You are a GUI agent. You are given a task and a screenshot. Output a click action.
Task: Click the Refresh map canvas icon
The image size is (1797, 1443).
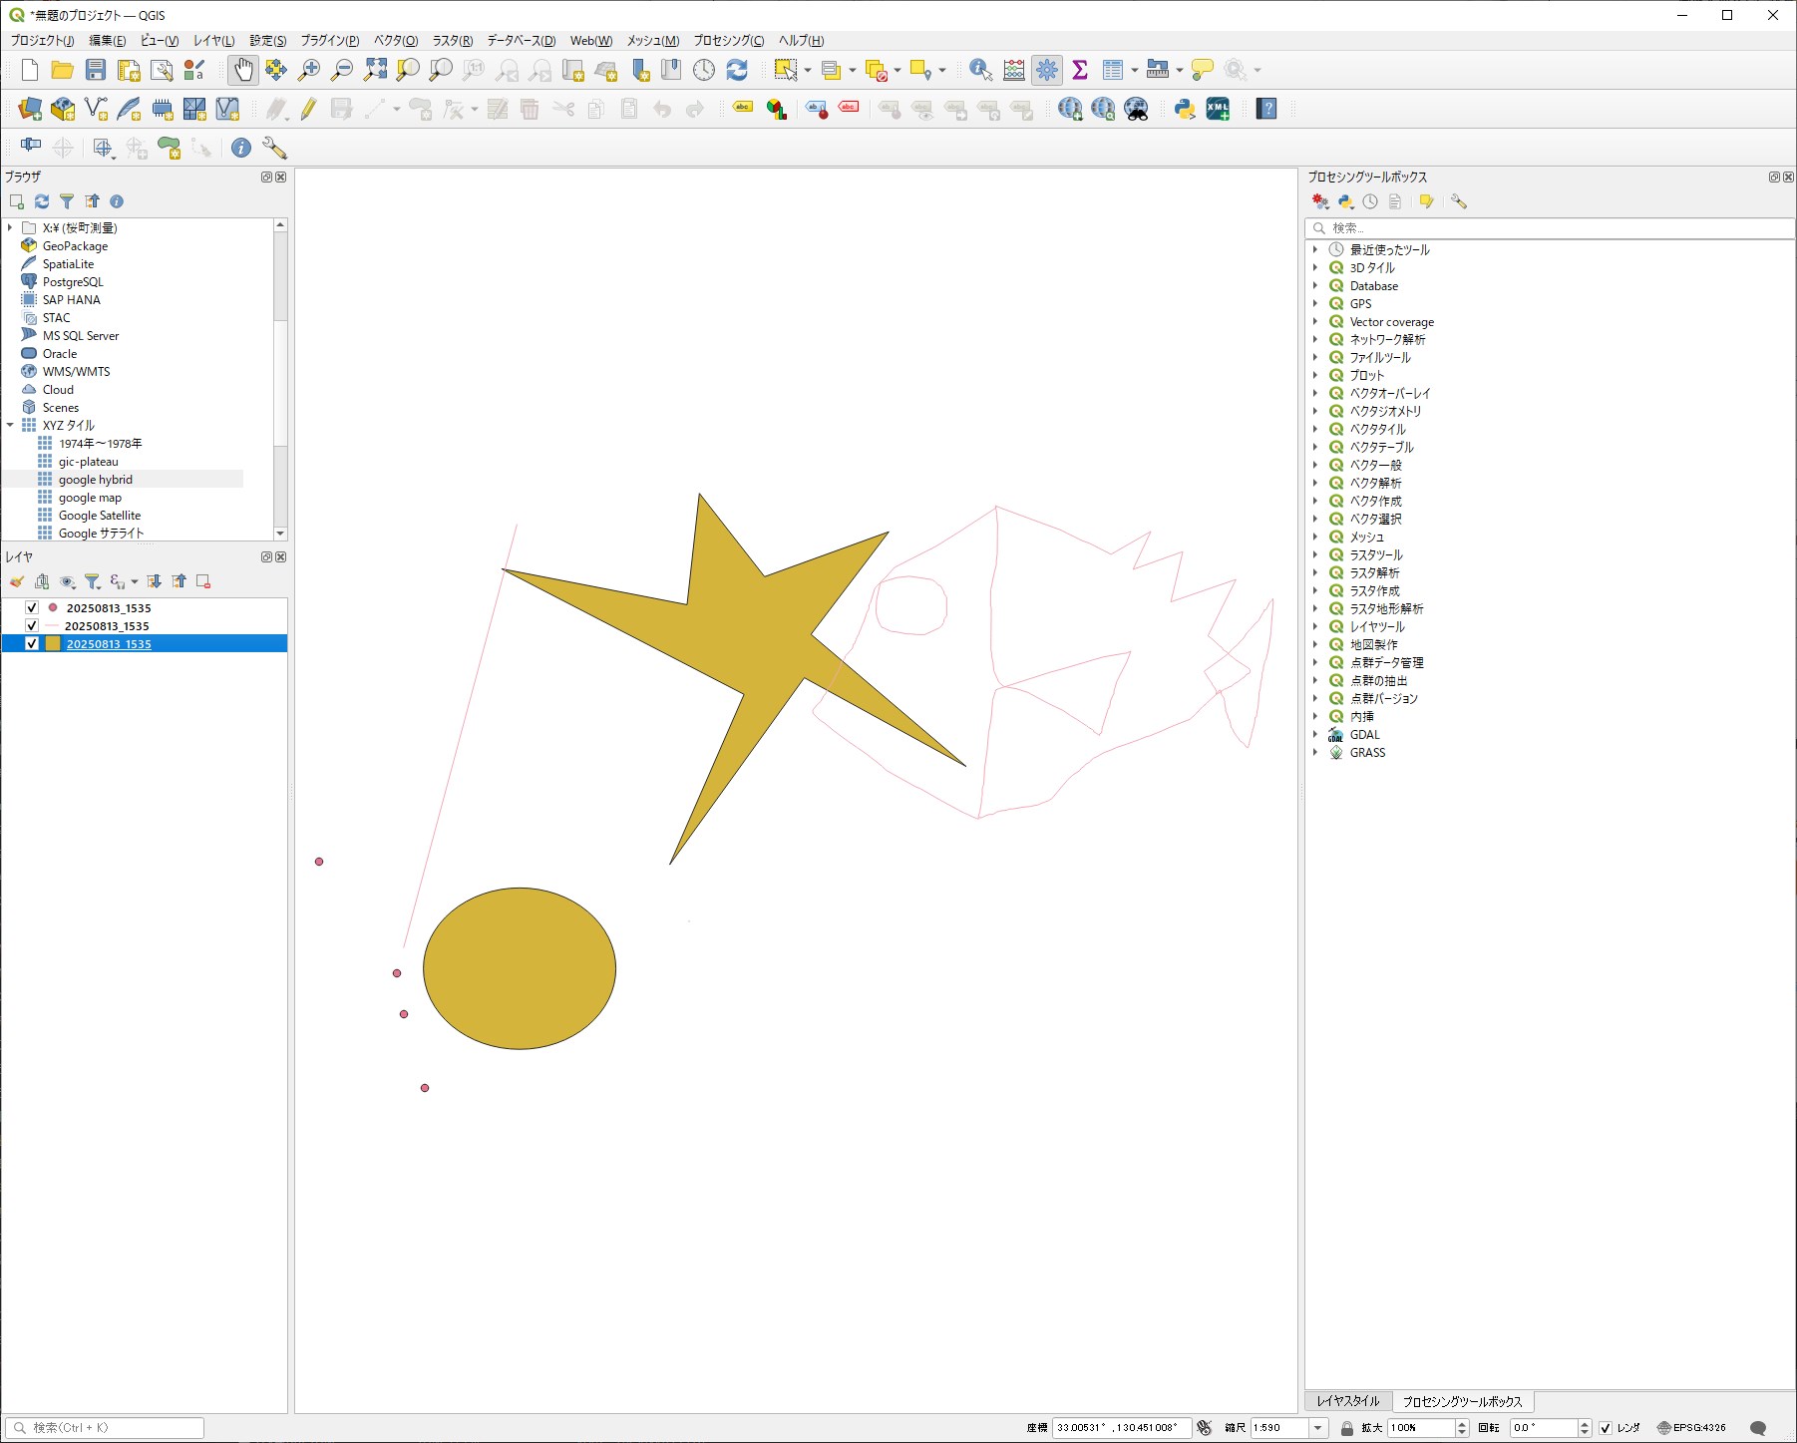[737, 70]
